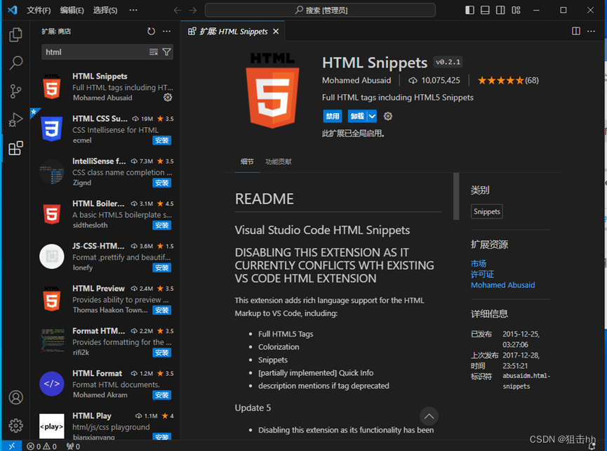Image resolution: width=607 pixels, height=451 pixels.
Task: Install JS-CSS-HTML Formatter extension
Action: point(162,268)
